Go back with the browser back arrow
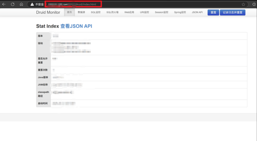The width and height of the screenshot is (257, 141). coord(4,4)
